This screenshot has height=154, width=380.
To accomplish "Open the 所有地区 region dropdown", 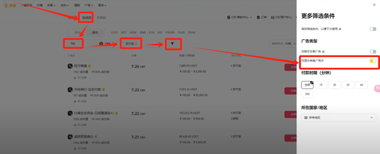I will pos(338,118).
